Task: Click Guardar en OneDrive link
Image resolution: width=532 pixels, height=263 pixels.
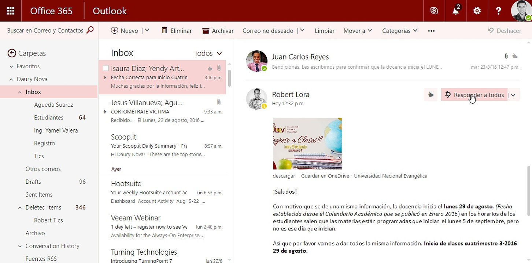Action: pyautogui.click(x=364, y=176)
